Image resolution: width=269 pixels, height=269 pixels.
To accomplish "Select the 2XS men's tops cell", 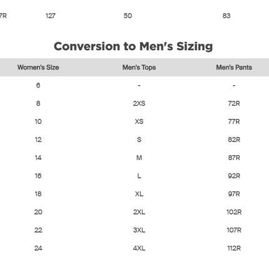I will pos(139,103).
